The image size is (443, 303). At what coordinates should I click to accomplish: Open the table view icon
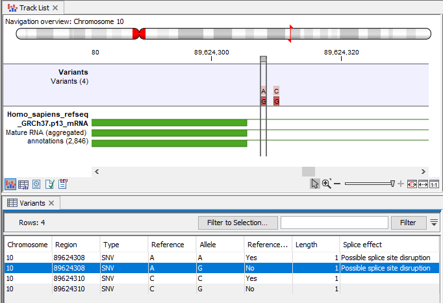click(23, 184)
